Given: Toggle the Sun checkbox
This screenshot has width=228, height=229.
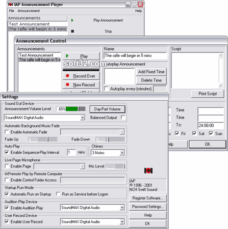Looking at the screenshot, I should [x=211, y=133].
